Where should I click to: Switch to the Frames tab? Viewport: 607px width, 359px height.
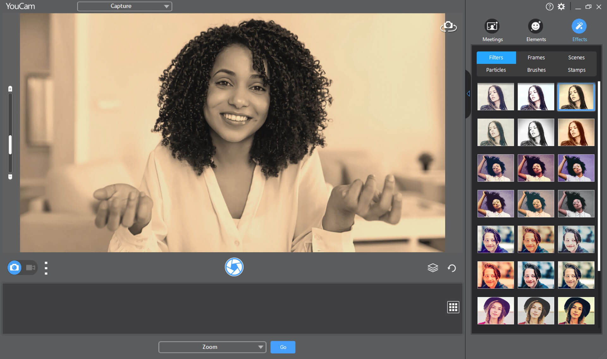click(536, 57)
